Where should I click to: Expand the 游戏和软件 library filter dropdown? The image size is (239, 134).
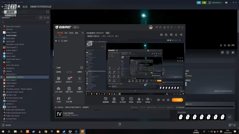[x=36, y=18]
